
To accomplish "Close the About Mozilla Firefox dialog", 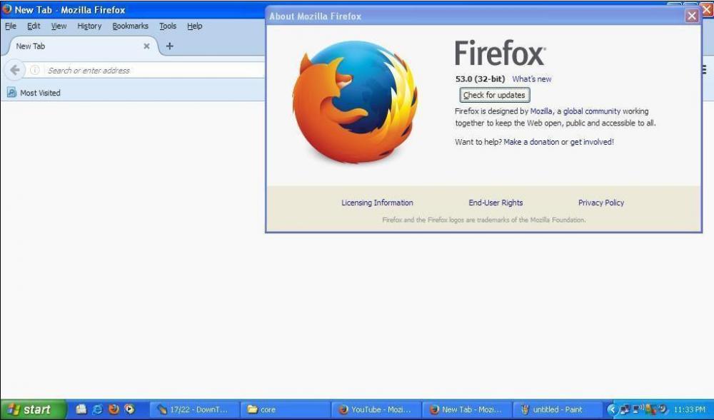I will coord(692,16).
